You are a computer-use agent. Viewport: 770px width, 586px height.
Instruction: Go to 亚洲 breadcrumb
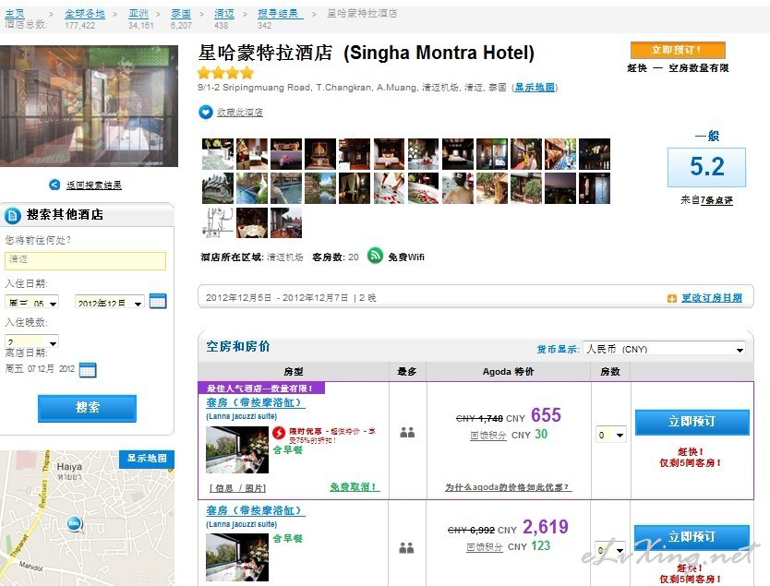click(138, 14)
